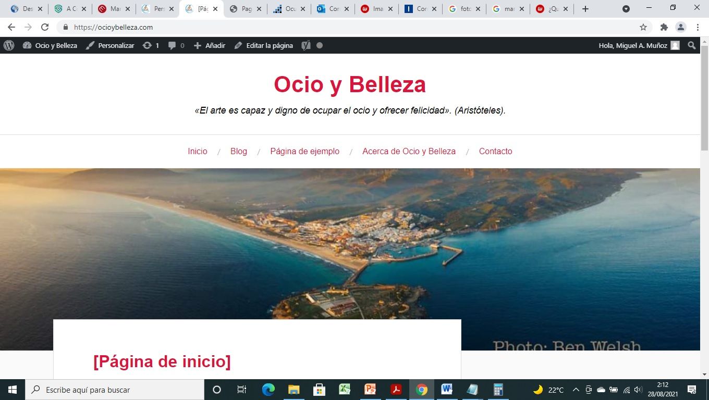709x400 pixels.
Task: Open Word from the taskbar
Action: click(x=447, y=390)
